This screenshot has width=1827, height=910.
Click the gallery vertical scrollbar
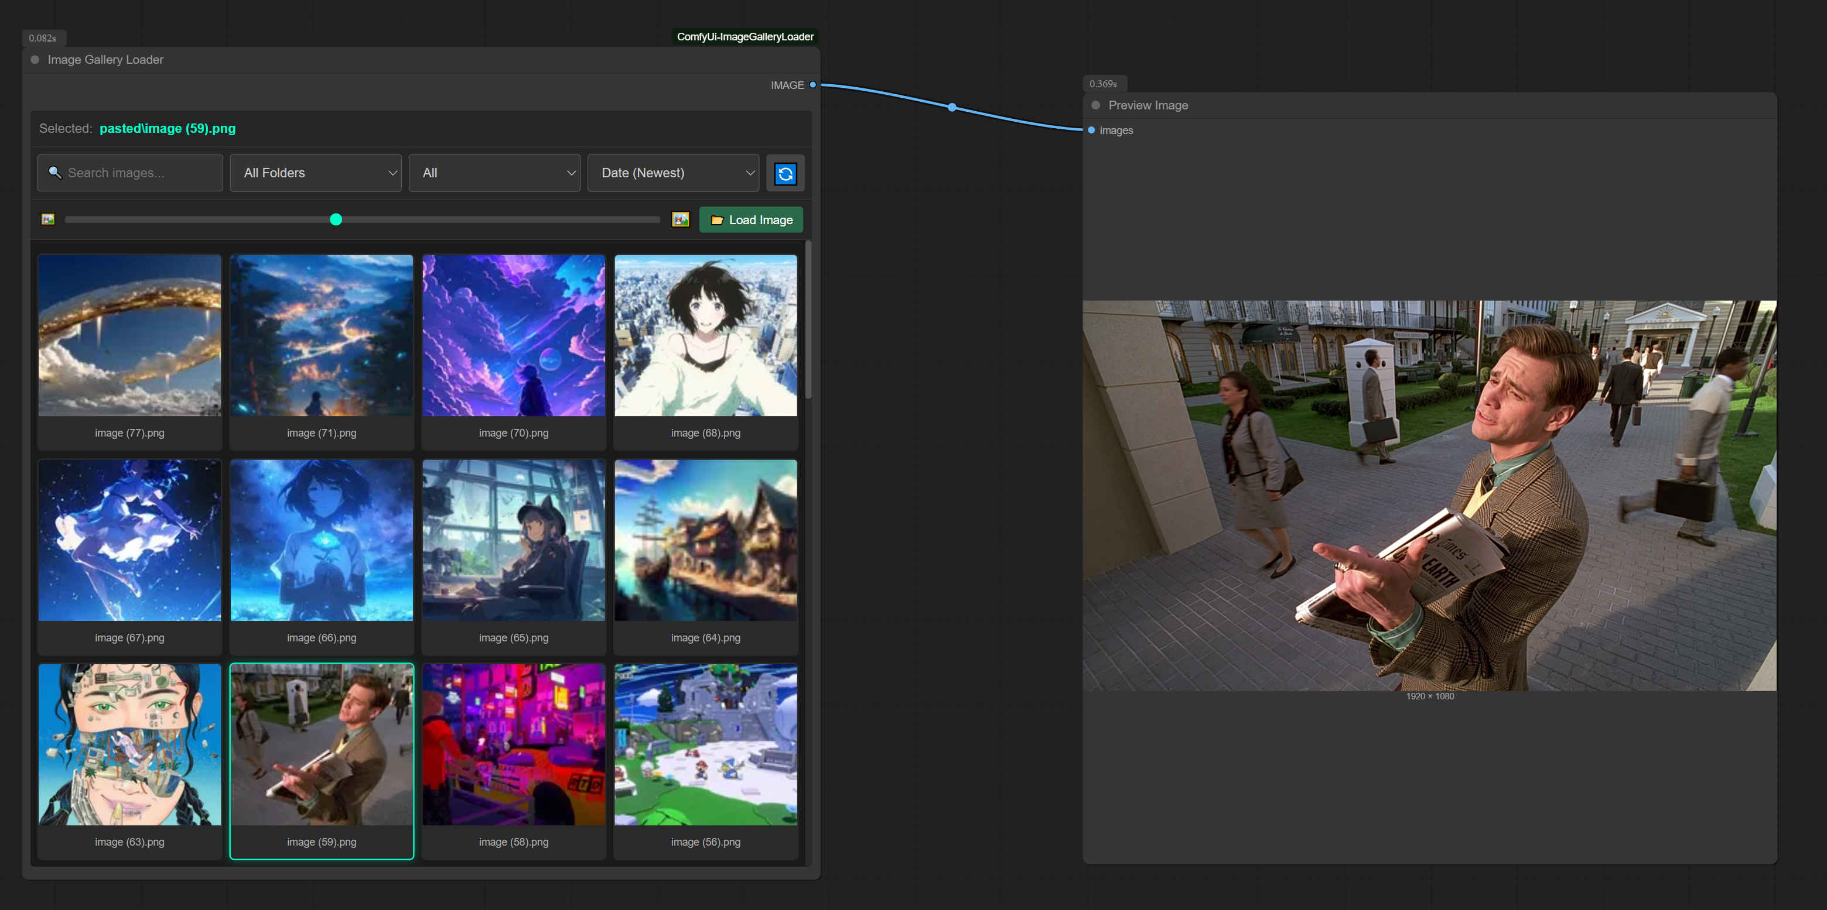(808, 320)
